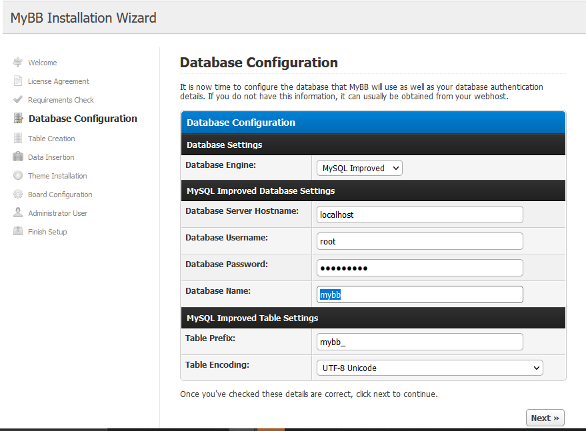Image resolution: width=586 pixels, height=431 pixels.
Task: Click the Board Configuration gear icon
Action: pos(18,195)
